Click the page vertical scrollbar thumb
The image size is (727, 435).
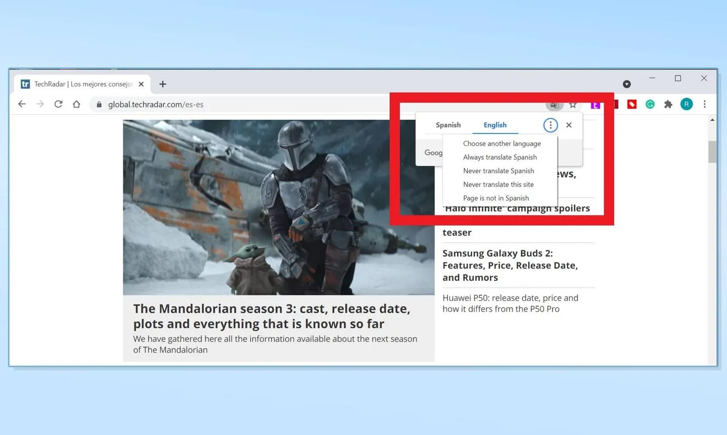coord(712,152)
